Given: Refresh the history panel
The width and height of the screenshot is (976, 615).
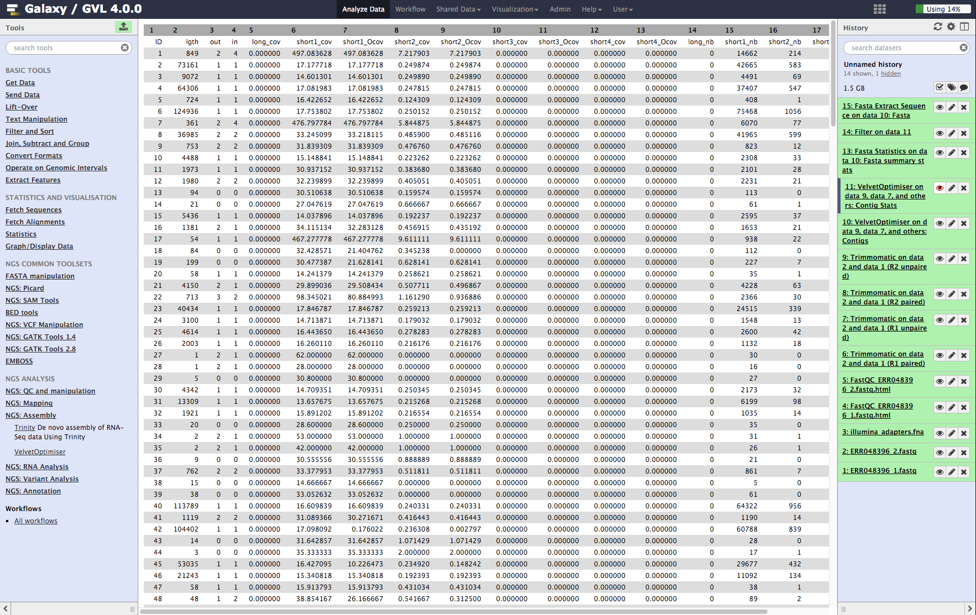Looking at the screenshot, I should [x=938, y=27].
